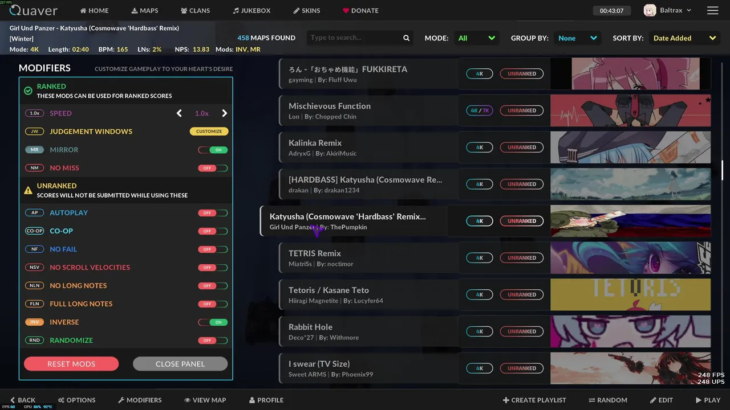Enable the Randomize toggle
This screenshot has height=410, width=730.
point(213,341)
